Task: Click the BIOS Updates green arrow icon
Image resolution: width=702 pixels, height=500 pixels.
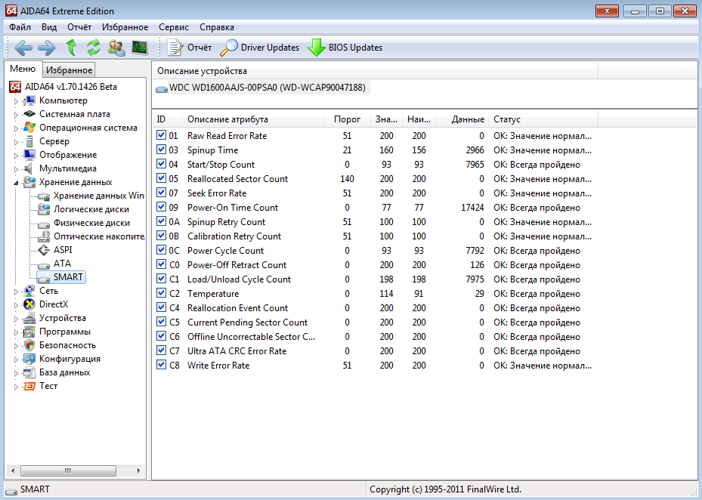Action: [317, 48]
